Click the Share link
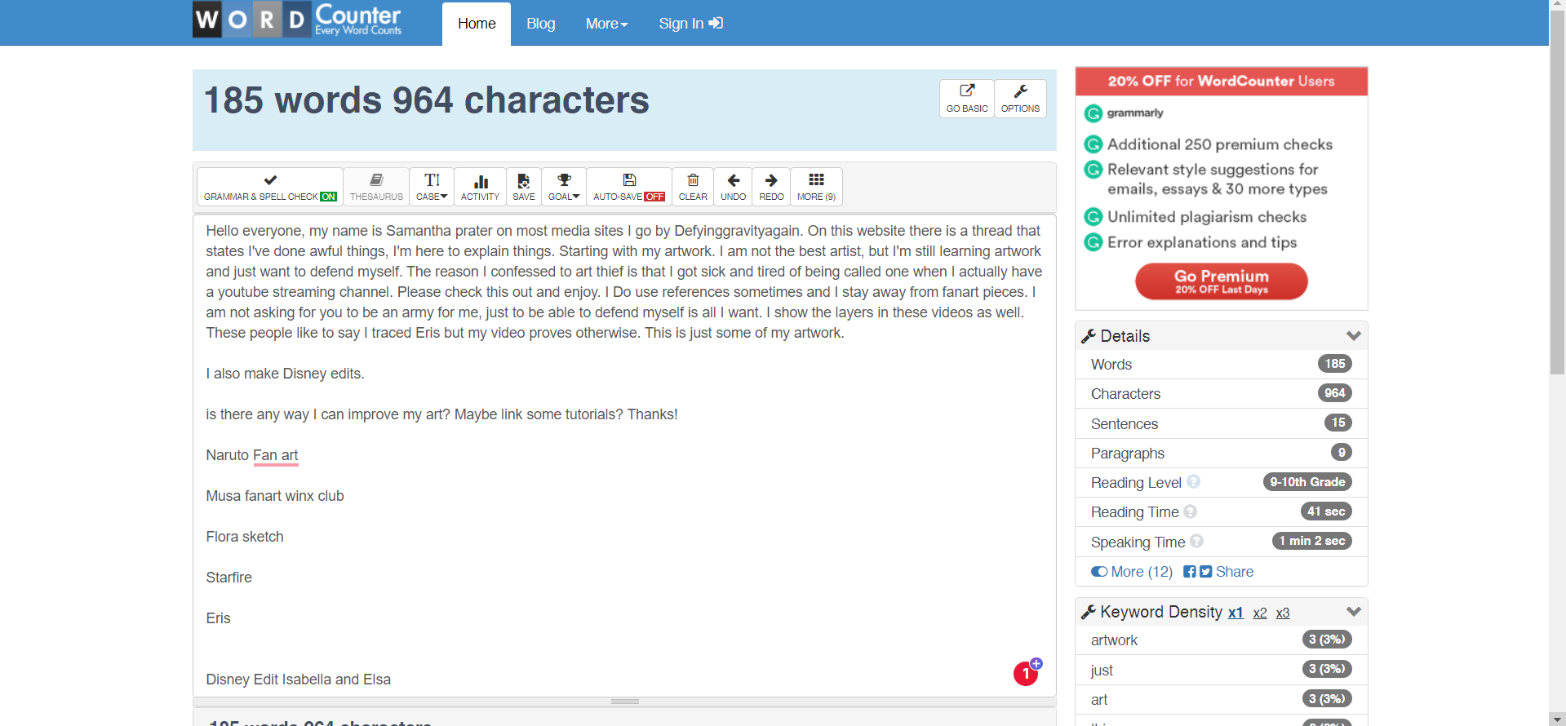The image size is (1566, 726). [1234, 572]
